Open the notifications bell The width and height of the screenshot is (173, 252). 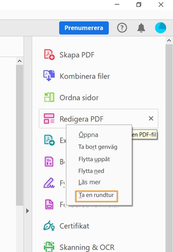coord(141,28)
